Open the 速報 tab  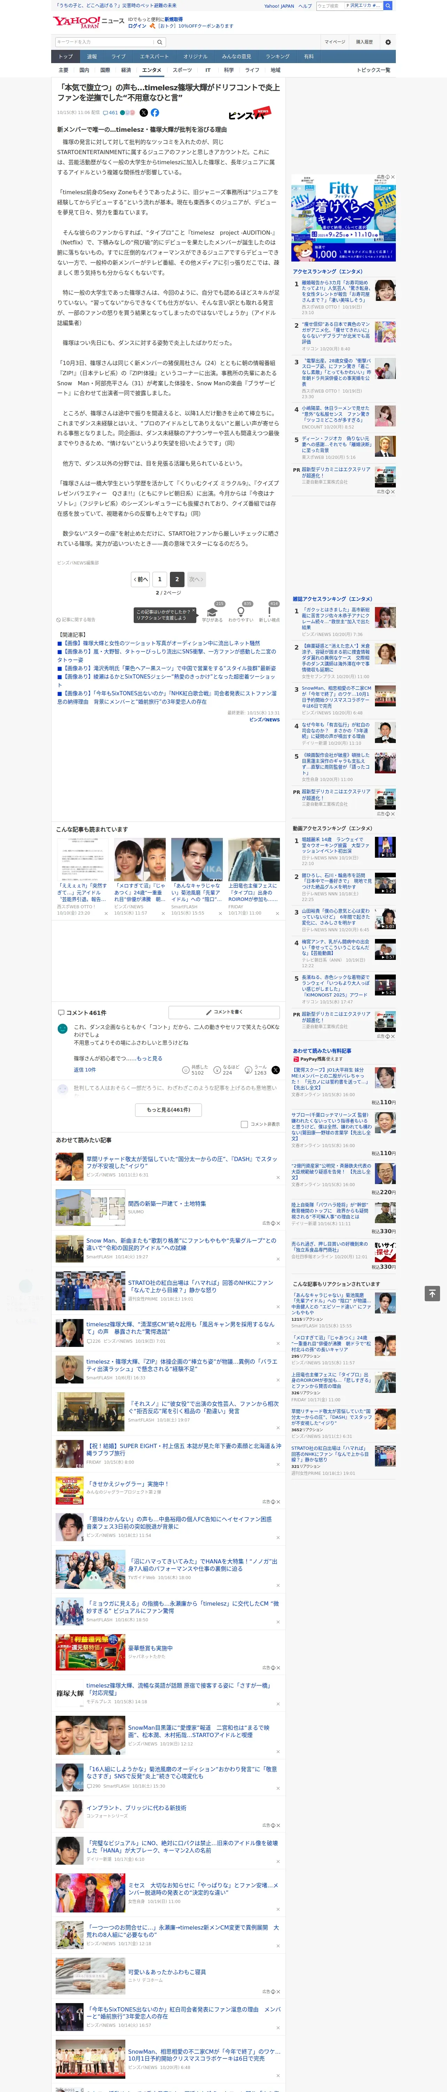[92, 57]
